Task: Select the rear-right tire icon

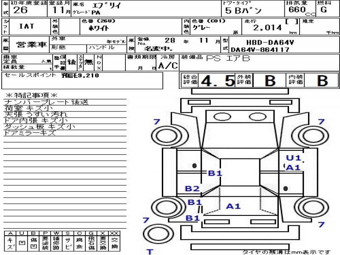Action: 312,207
